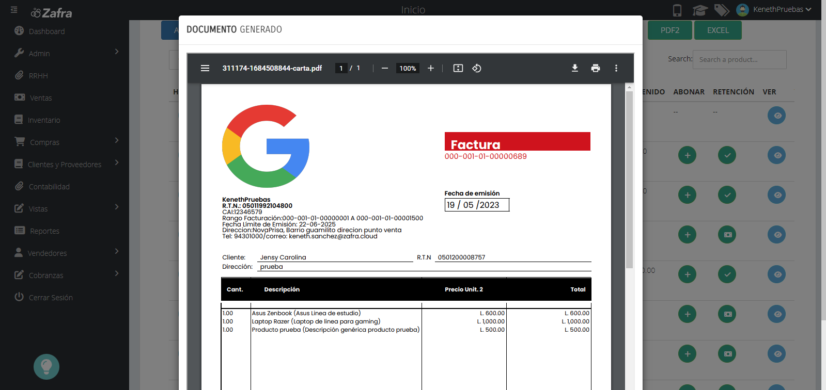Viewport: 826px width, 390px height.
Task: Click the RETENCIÓN column header
Action: [734, 92]
